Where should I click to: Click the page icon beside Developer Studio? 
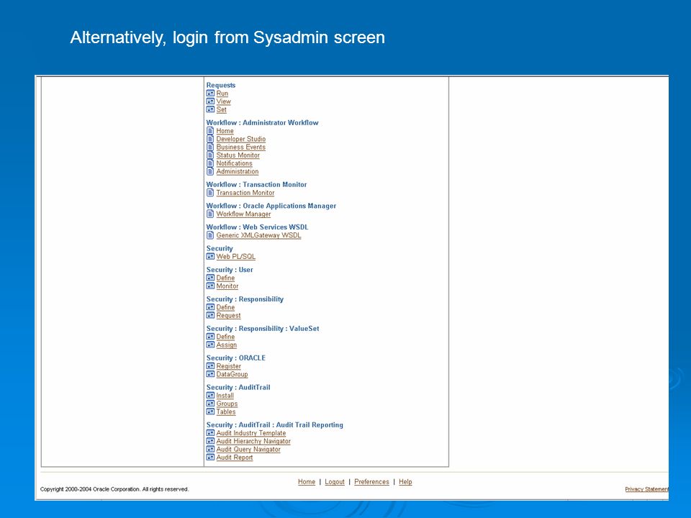210,139
